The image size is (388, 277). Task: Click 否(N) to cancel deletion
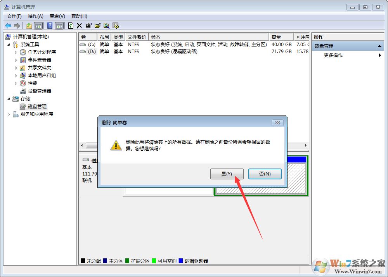click(265, 174)
